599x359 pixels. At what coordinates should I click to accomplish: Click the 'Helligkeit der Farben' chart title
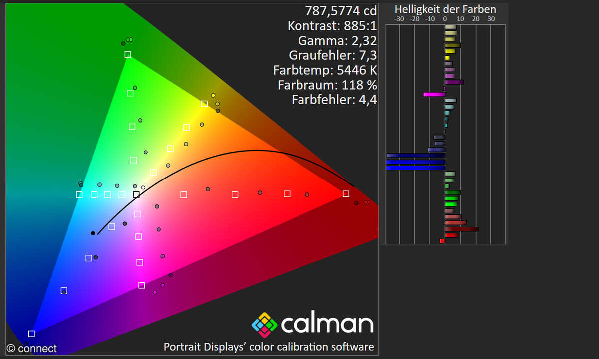(x=445, y=9)
